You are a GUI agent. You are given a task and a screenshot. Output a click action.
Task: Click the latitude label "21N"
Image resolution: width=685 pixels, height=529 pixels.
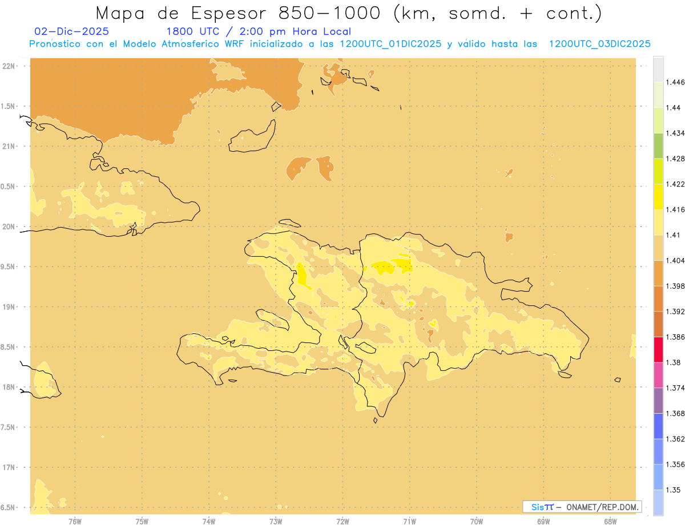[x=10, y=146]
